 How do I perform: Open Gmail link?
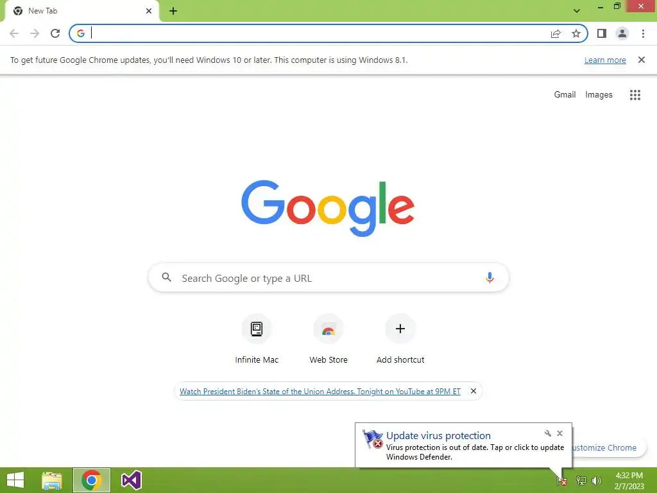click(x=565, y=95)
